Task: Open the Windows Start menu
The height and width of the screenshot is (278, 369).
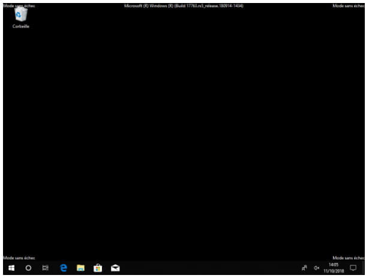Action: pyautogui.click(x=11, y=268)
